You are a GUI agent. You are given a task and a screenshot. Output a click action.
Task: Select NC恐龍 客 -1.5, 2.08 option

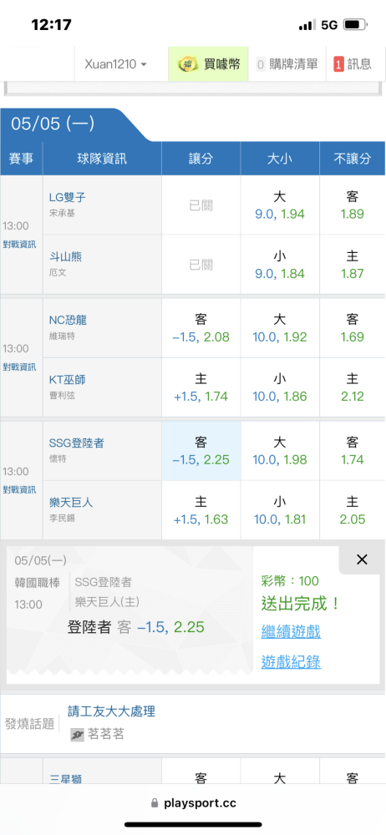(x=201, y=328)
